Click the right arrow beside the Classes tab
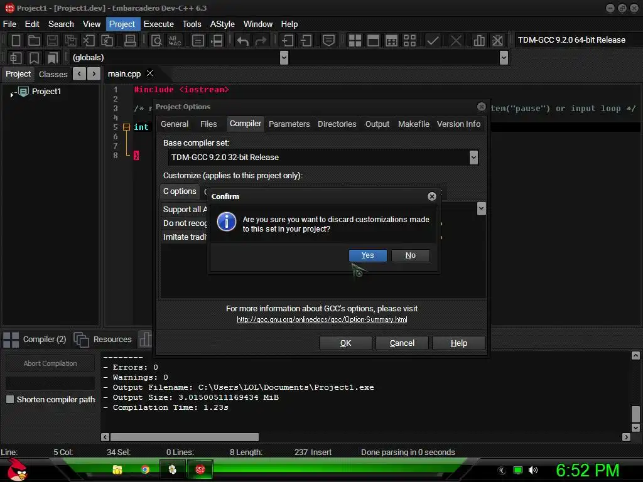Image resolution: width=643 pixels, height=482 pixels. 94,74
